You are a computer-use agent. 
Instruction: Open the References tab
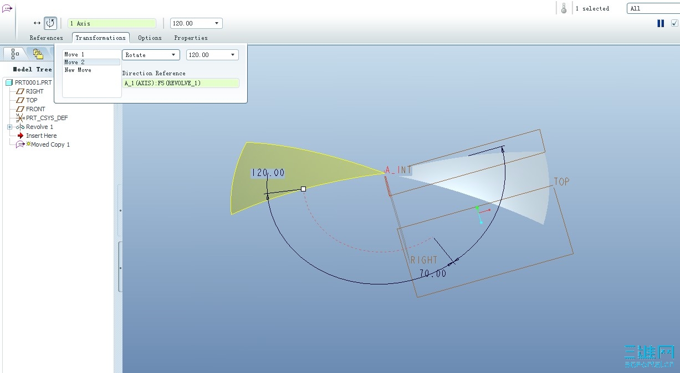tap(46, 38)
